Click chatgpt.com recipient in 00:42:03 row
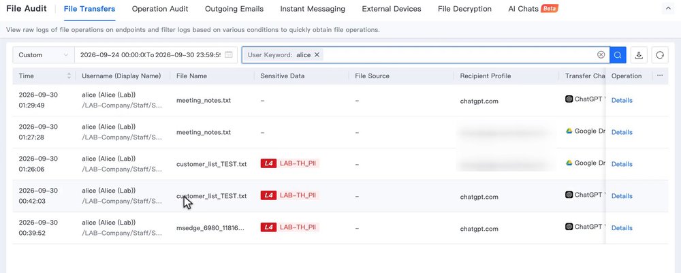 pos(479,197)
